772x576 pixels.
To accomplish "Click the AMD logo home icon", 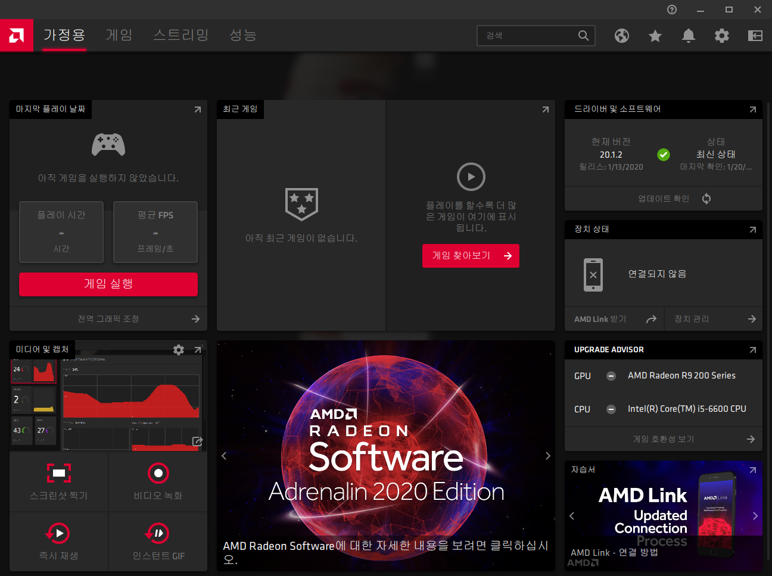I will [x=17, y=36].
